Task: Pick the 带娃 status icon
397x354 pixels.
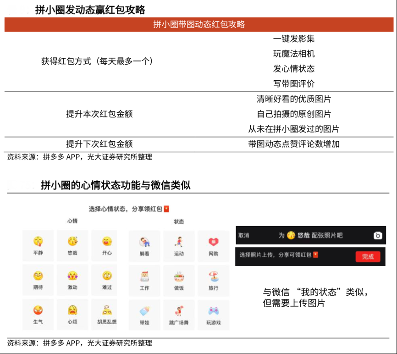Action: tap(144, 312)
